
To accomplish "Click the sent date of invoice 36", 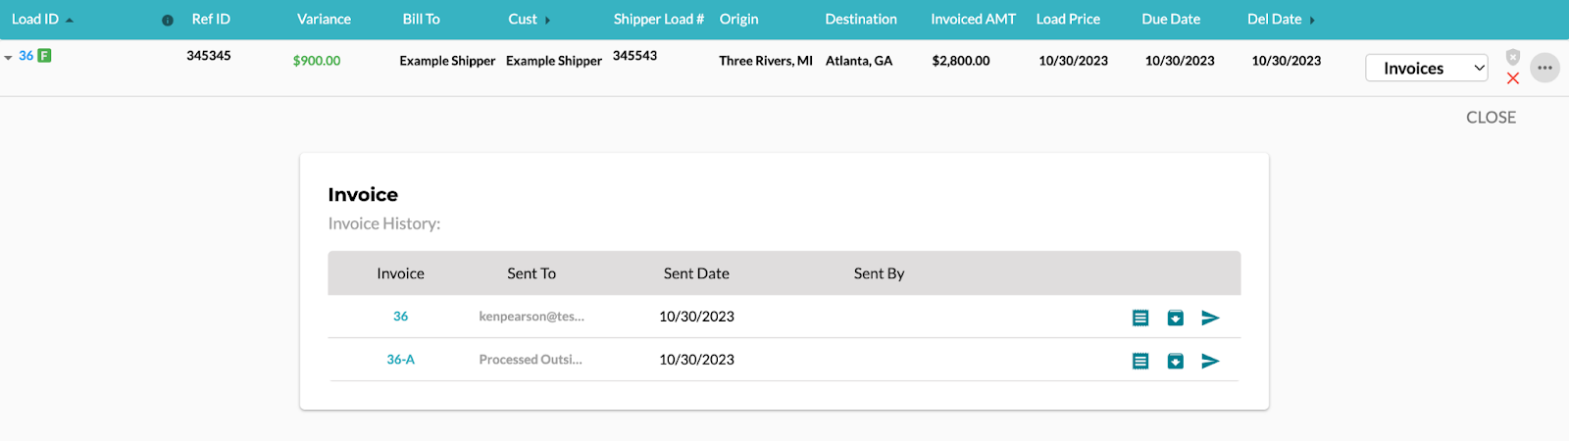I will (x=696, y=317).
